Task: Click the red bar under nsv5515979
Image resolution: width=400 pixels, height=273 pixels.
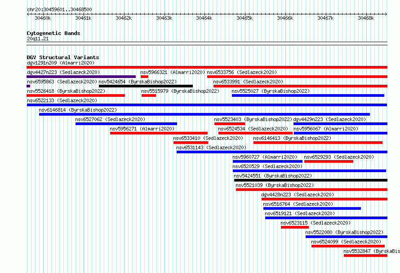Action: (149, 95)
